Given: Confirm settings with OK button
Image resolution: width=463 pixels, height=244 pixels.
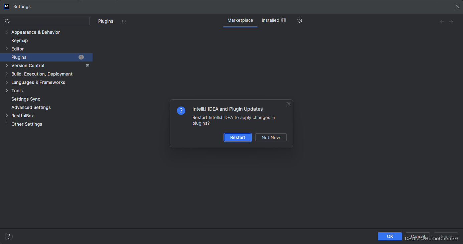Looking at the screenshot, I should point(390,236).
